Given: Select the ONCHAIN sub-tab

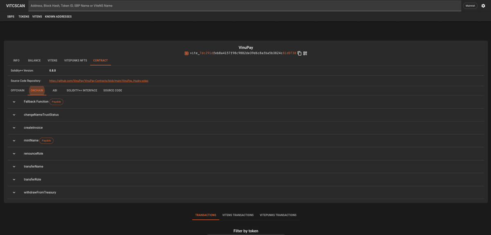Looking at the screenshot, I should [37, 90].
